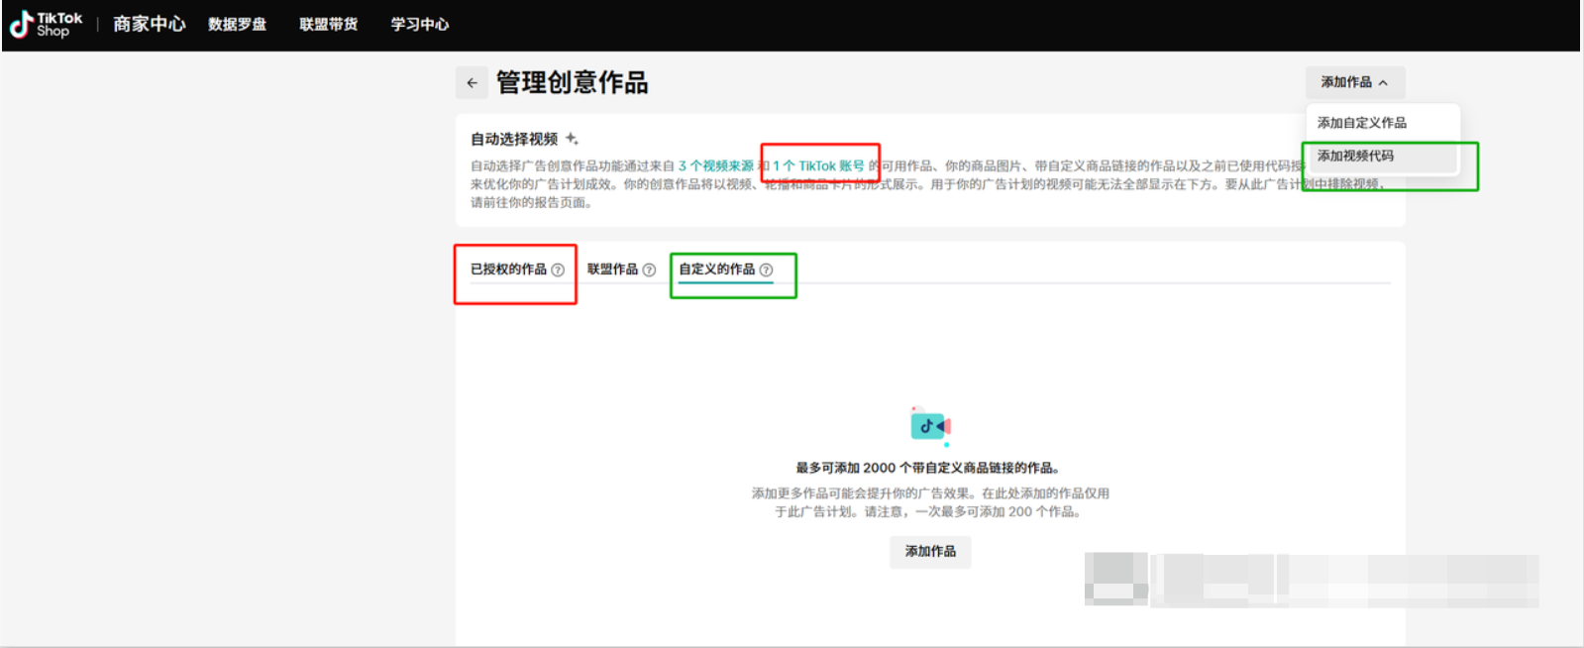Click the TikTok camera illustration
The width and height of the screenshot is (1584, 648).
click(x=930, y=425)
